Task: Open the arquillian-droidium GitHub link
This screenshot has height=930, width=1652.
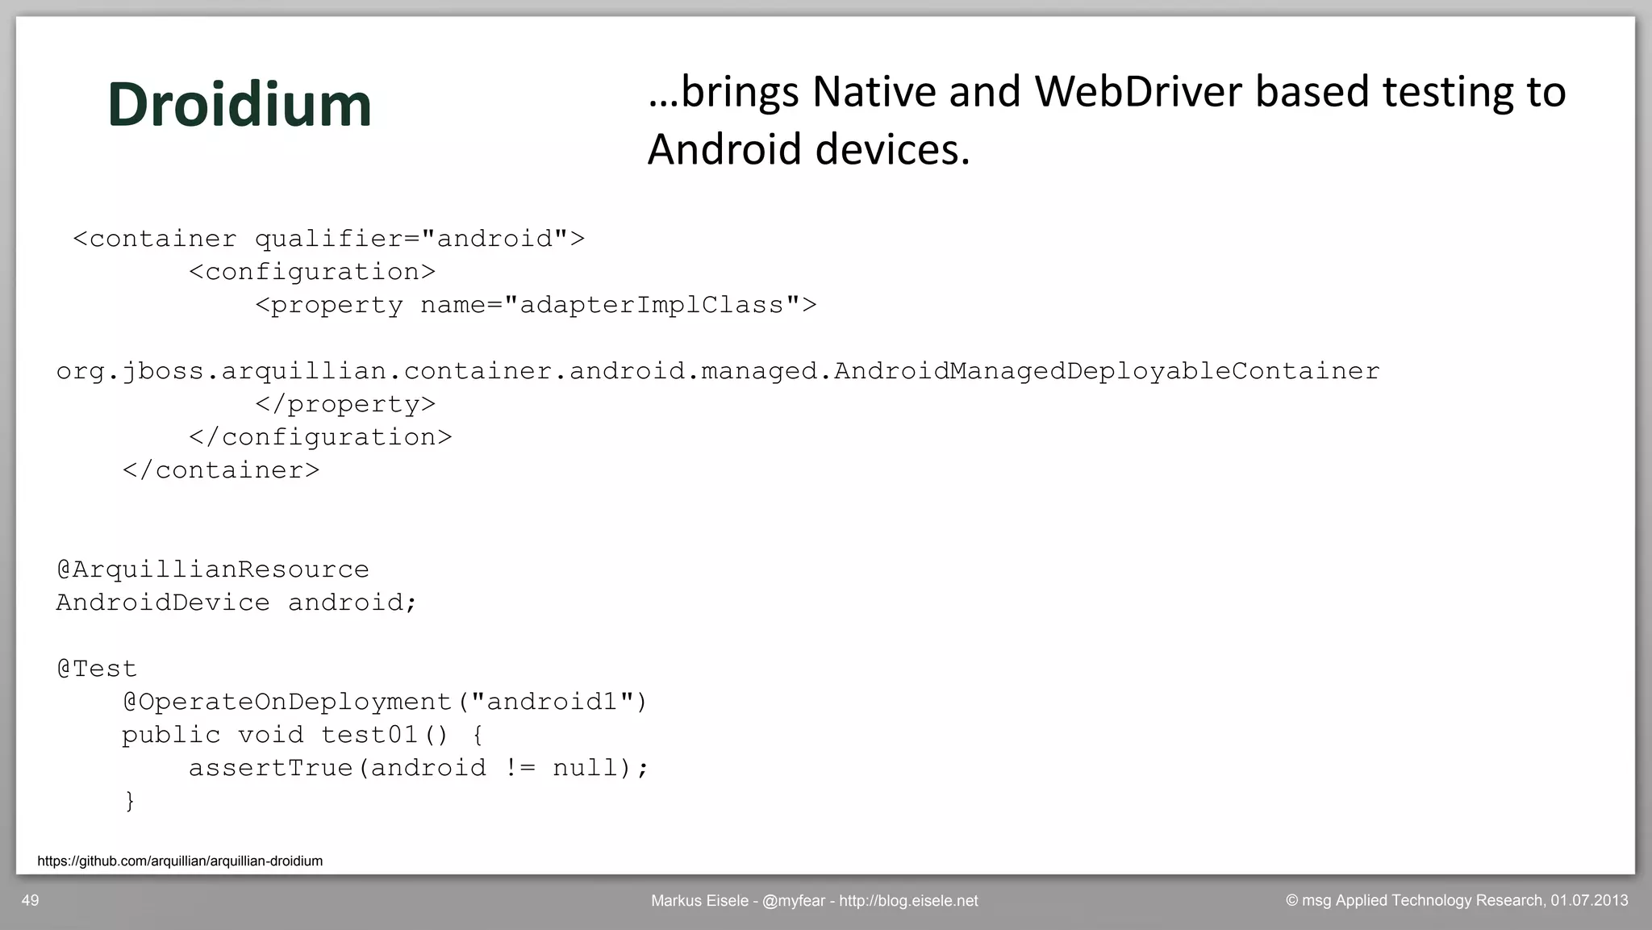Action: tap(180, 861)
